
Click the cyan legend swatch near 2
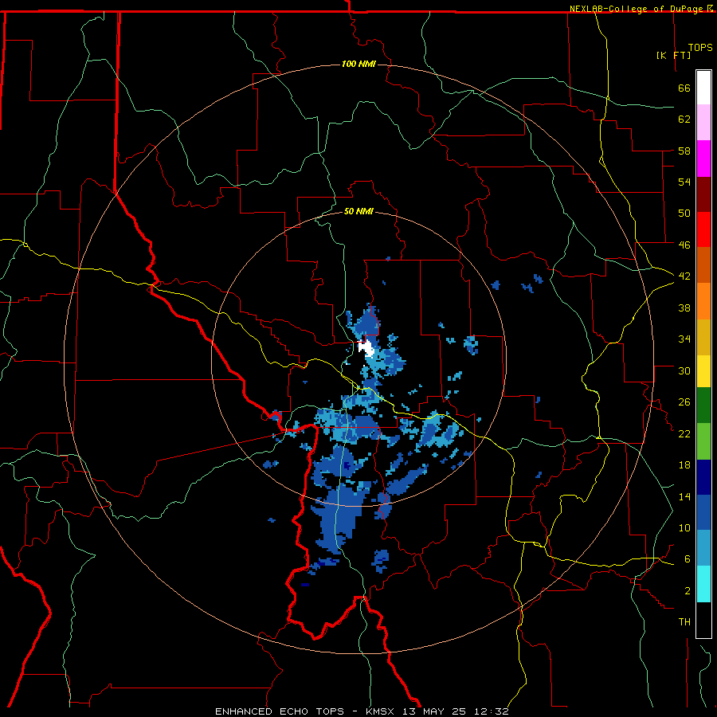[703, 584]
